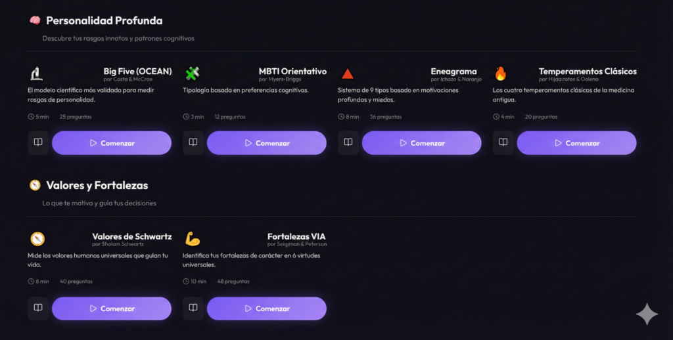Click the fire icon for Temperamentos Clásicos
Screen dimensions: 673x340
pyautogui.click(x=501, y=74)
